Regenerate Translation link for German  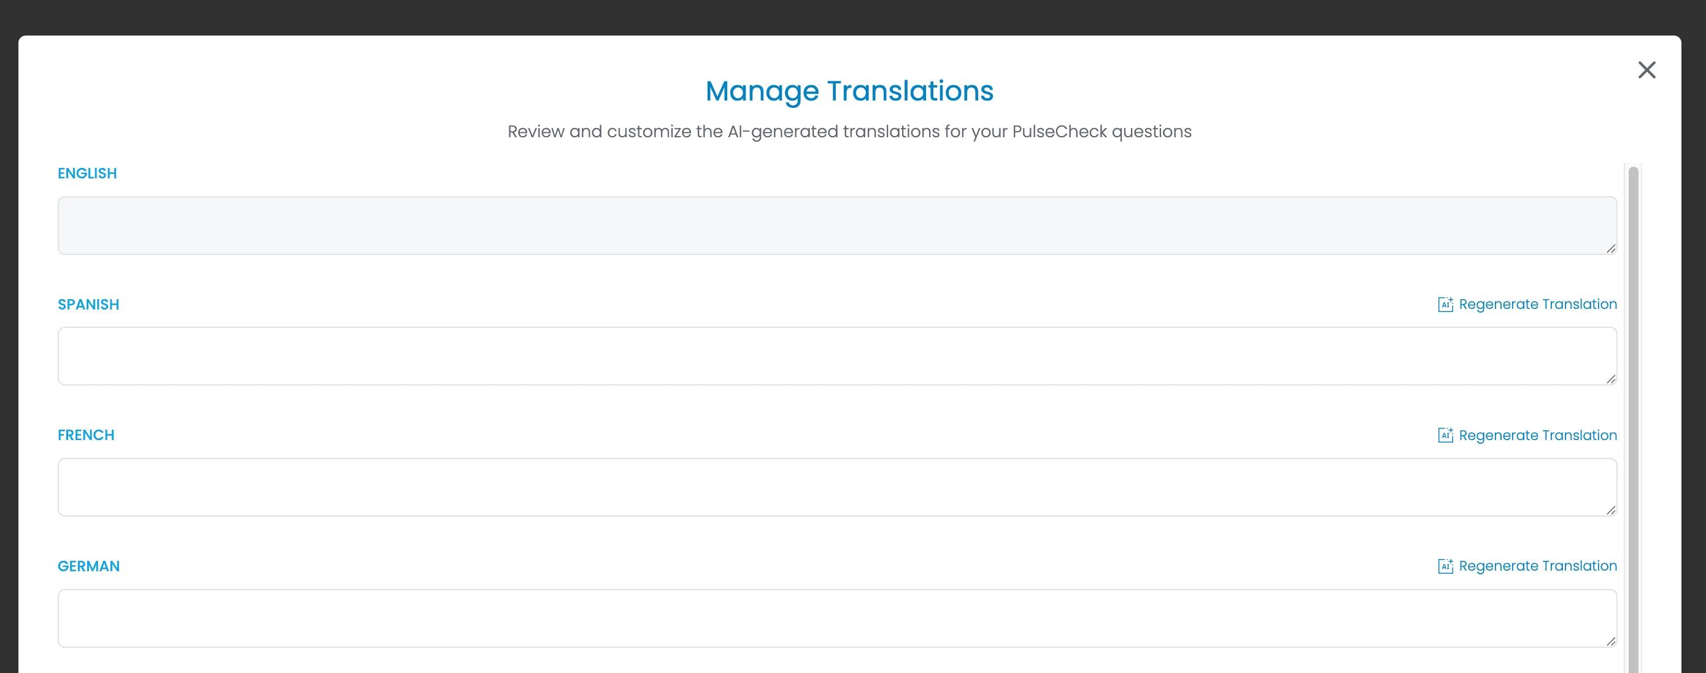1537,566
